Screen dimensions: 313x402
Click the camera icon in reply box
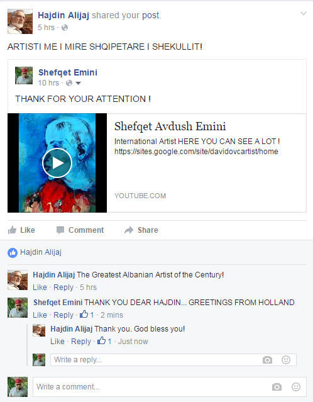click(267, 360)
